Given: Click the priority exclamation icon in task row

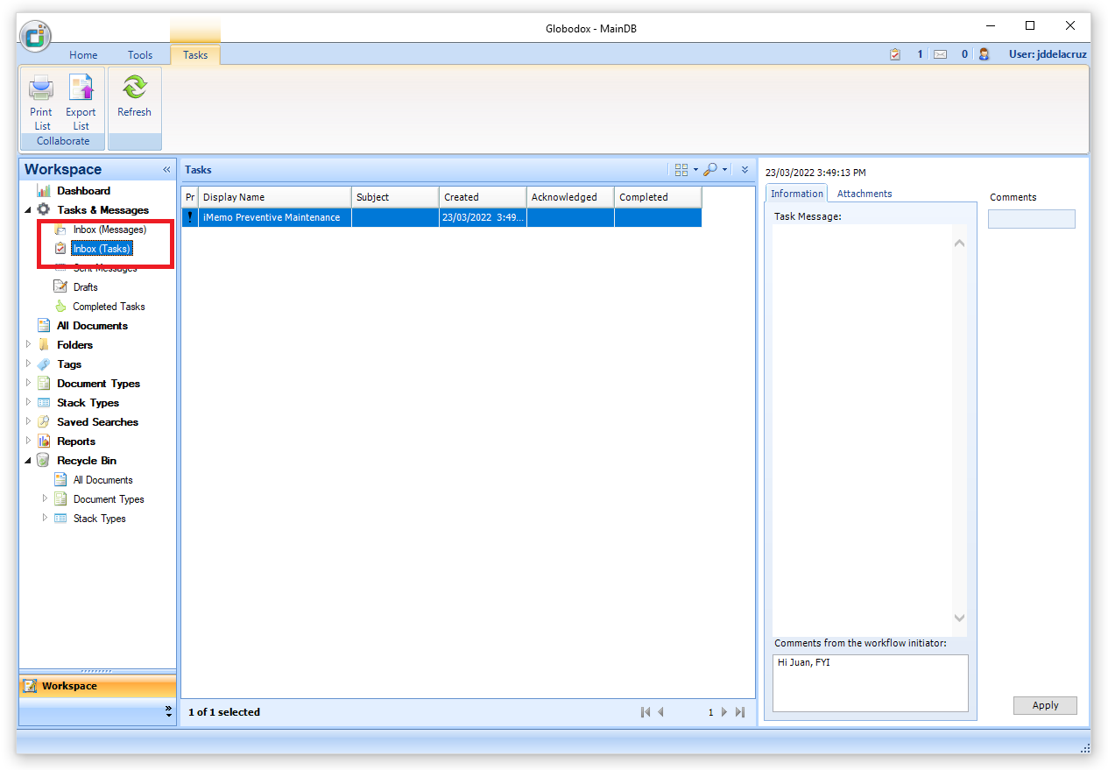Looking at the screenshot, I should [190, 217].
